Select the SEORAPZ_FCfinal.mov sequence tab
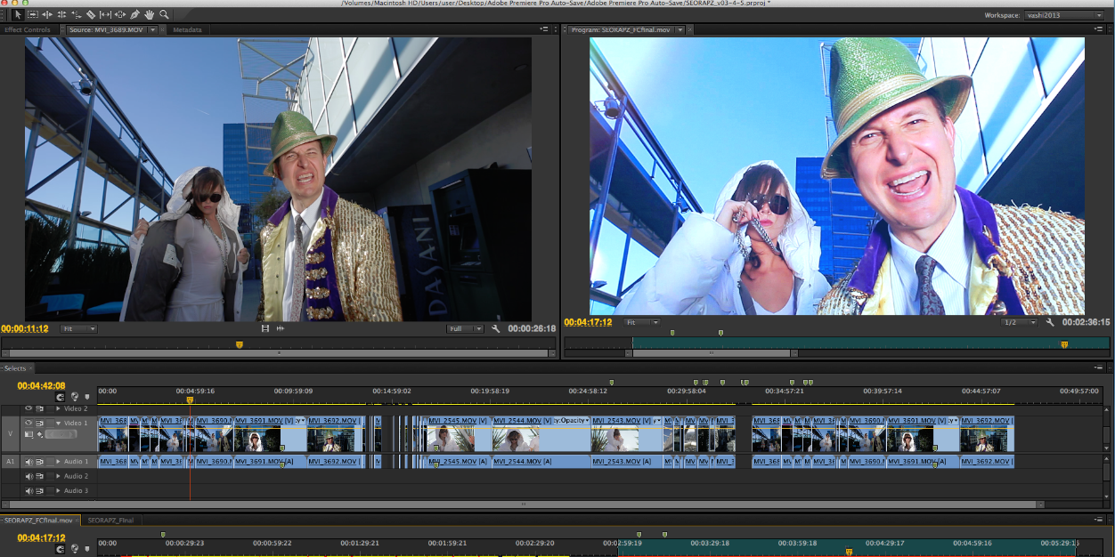This screenshot has height=557, width=1115. click(x=38, y=520)
